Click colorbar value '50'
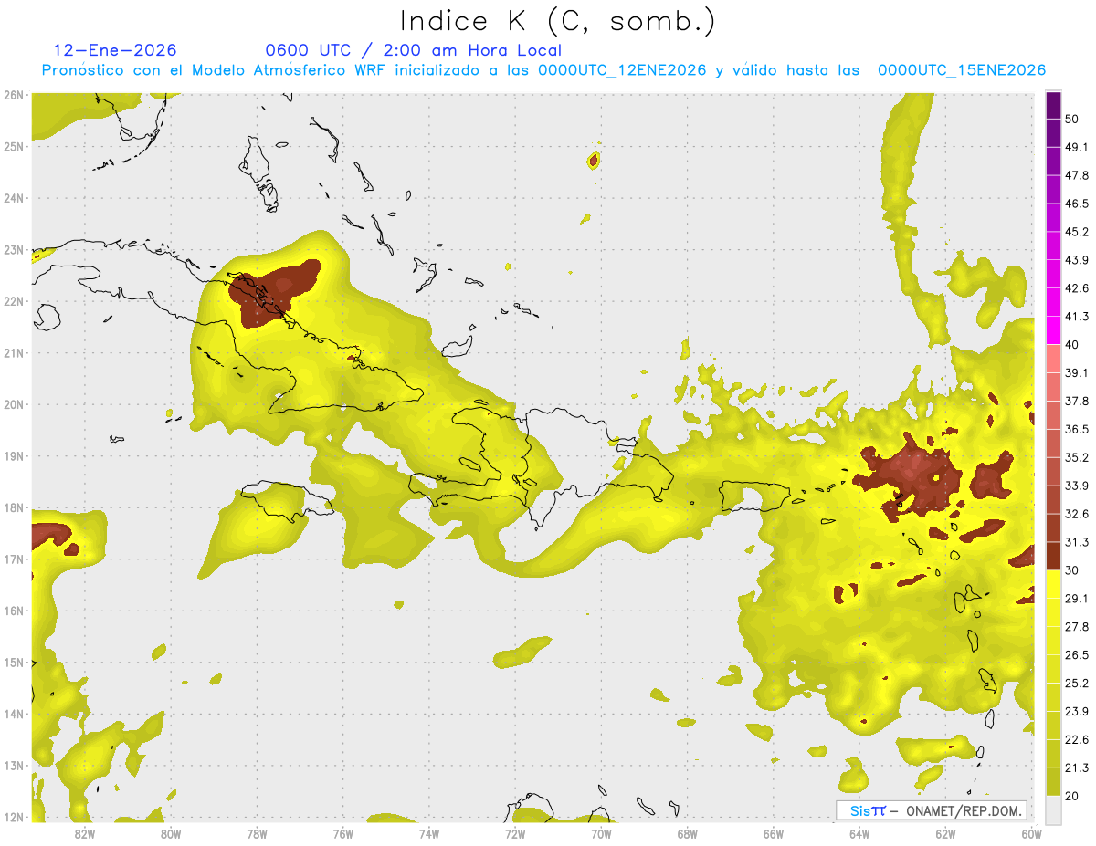1096x846 pixels. point(1073,119)
